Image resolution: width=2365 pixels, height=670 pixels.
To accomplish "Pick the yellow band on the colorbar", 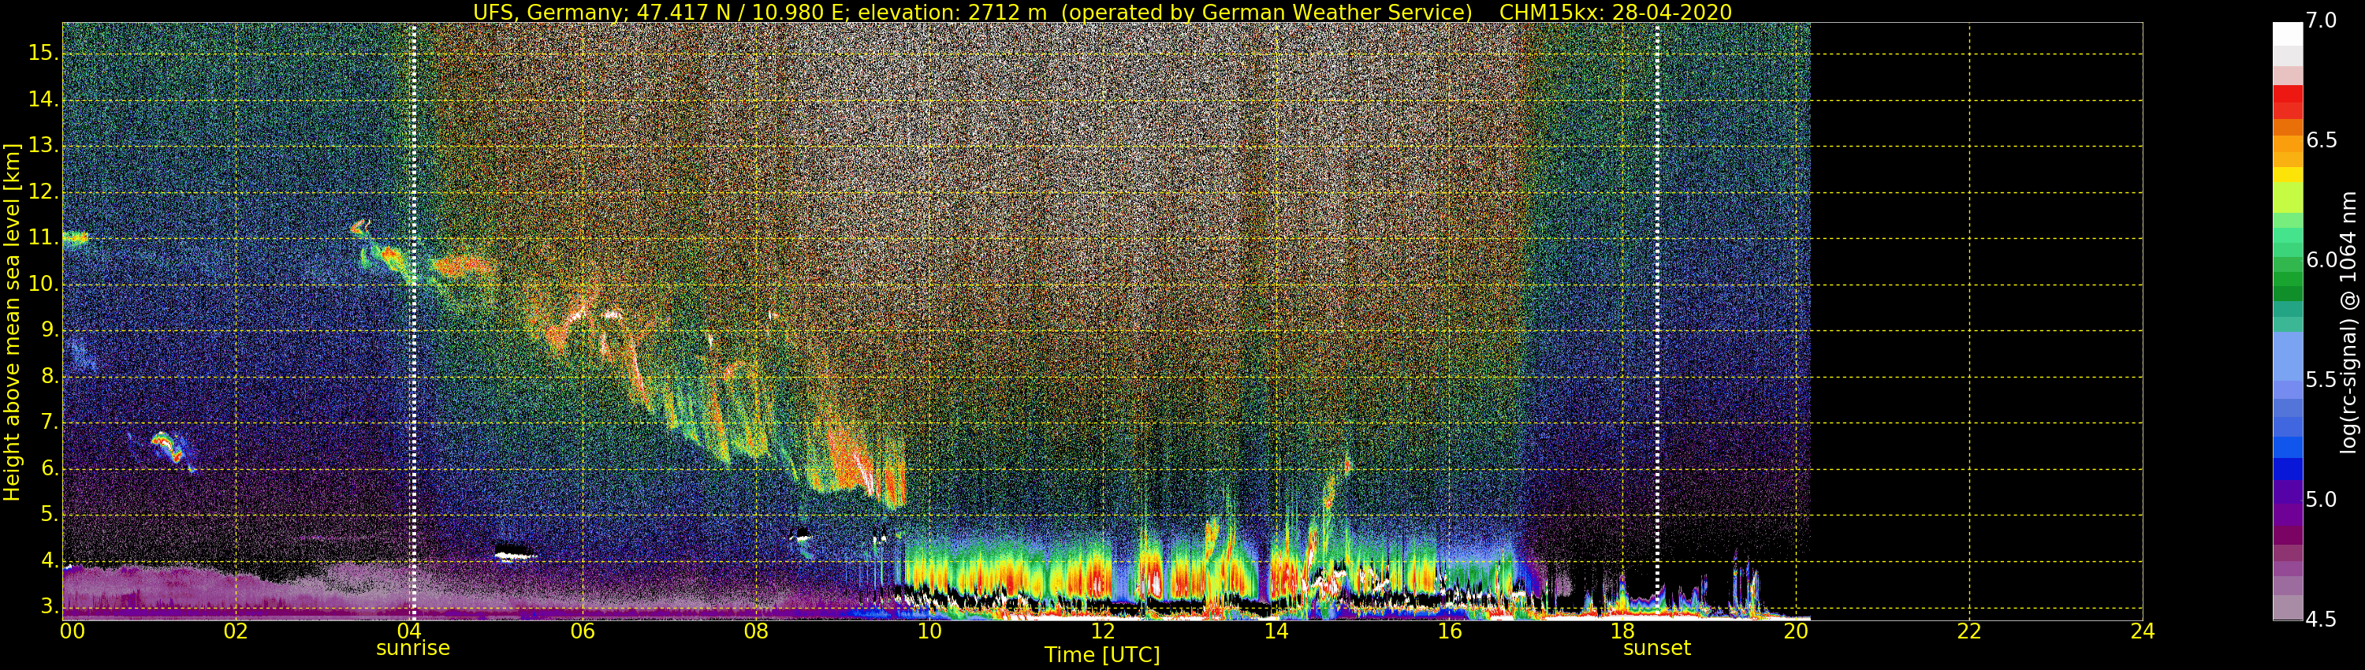I will (x=2287, y=174).
